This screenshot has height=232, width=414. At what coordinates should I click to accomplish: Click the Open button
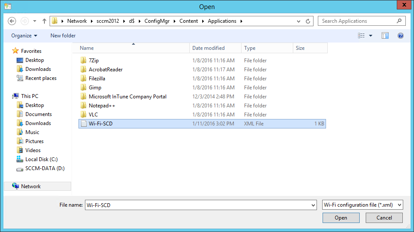(341, 218)
